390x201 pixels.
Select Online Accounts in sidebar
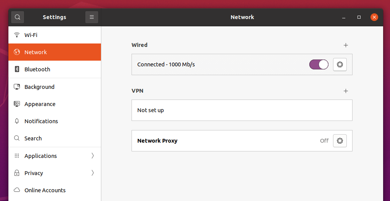click(45, 190)
